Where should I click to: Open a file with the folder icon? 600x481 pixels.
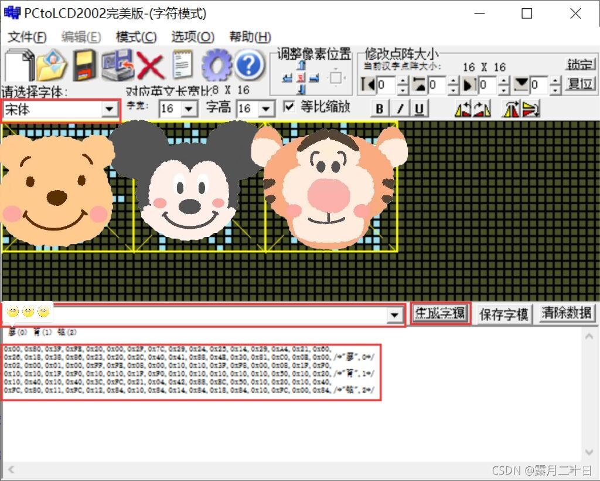pos(52,65)
